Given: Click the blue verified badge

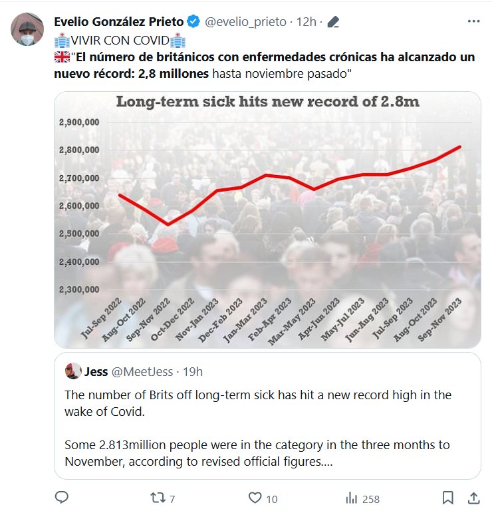Looking at the screenshot, I should coord(193,22).
